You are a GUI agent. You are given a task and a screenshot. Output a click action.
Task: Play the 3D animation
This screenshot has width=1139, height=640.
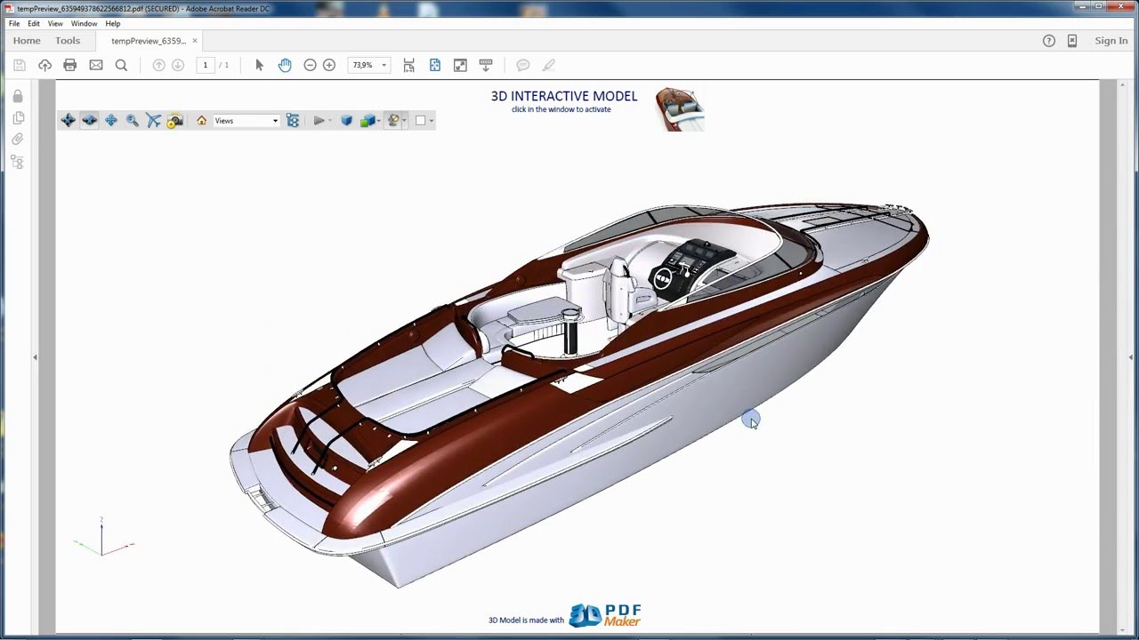pos(319,120)
